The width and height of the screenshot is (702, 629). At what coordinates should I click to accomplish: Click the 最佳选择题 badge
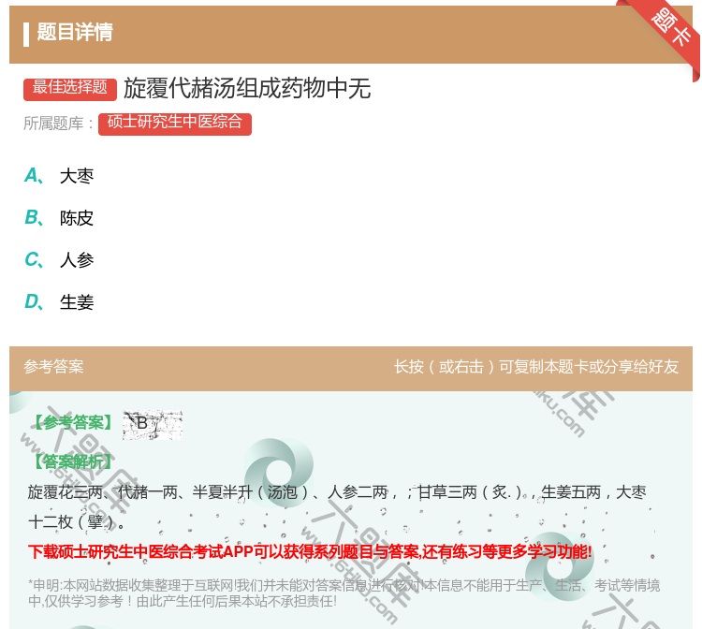click(70, 88)
